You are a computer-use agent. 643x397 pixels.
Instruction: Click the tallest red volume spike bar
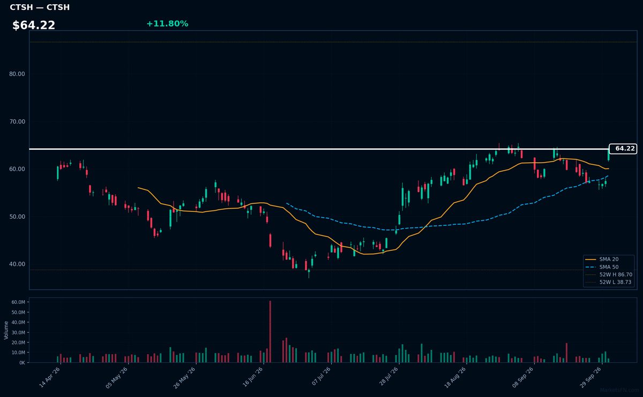tap(270, 332)
